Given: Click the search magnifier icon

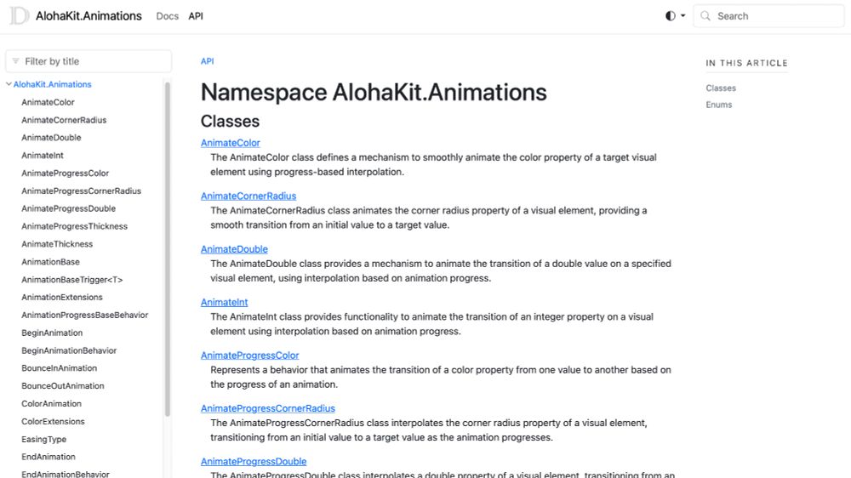Looking at the screenshot, I should click(705, 15).
